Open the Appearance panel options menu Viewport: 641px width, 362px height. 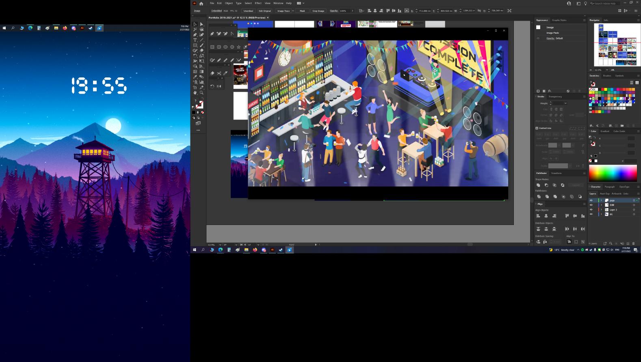coord(584,20)
